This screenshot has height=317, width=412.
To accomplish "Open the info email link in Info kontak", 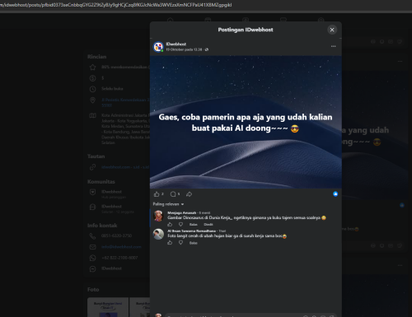I will click(121, 247).
